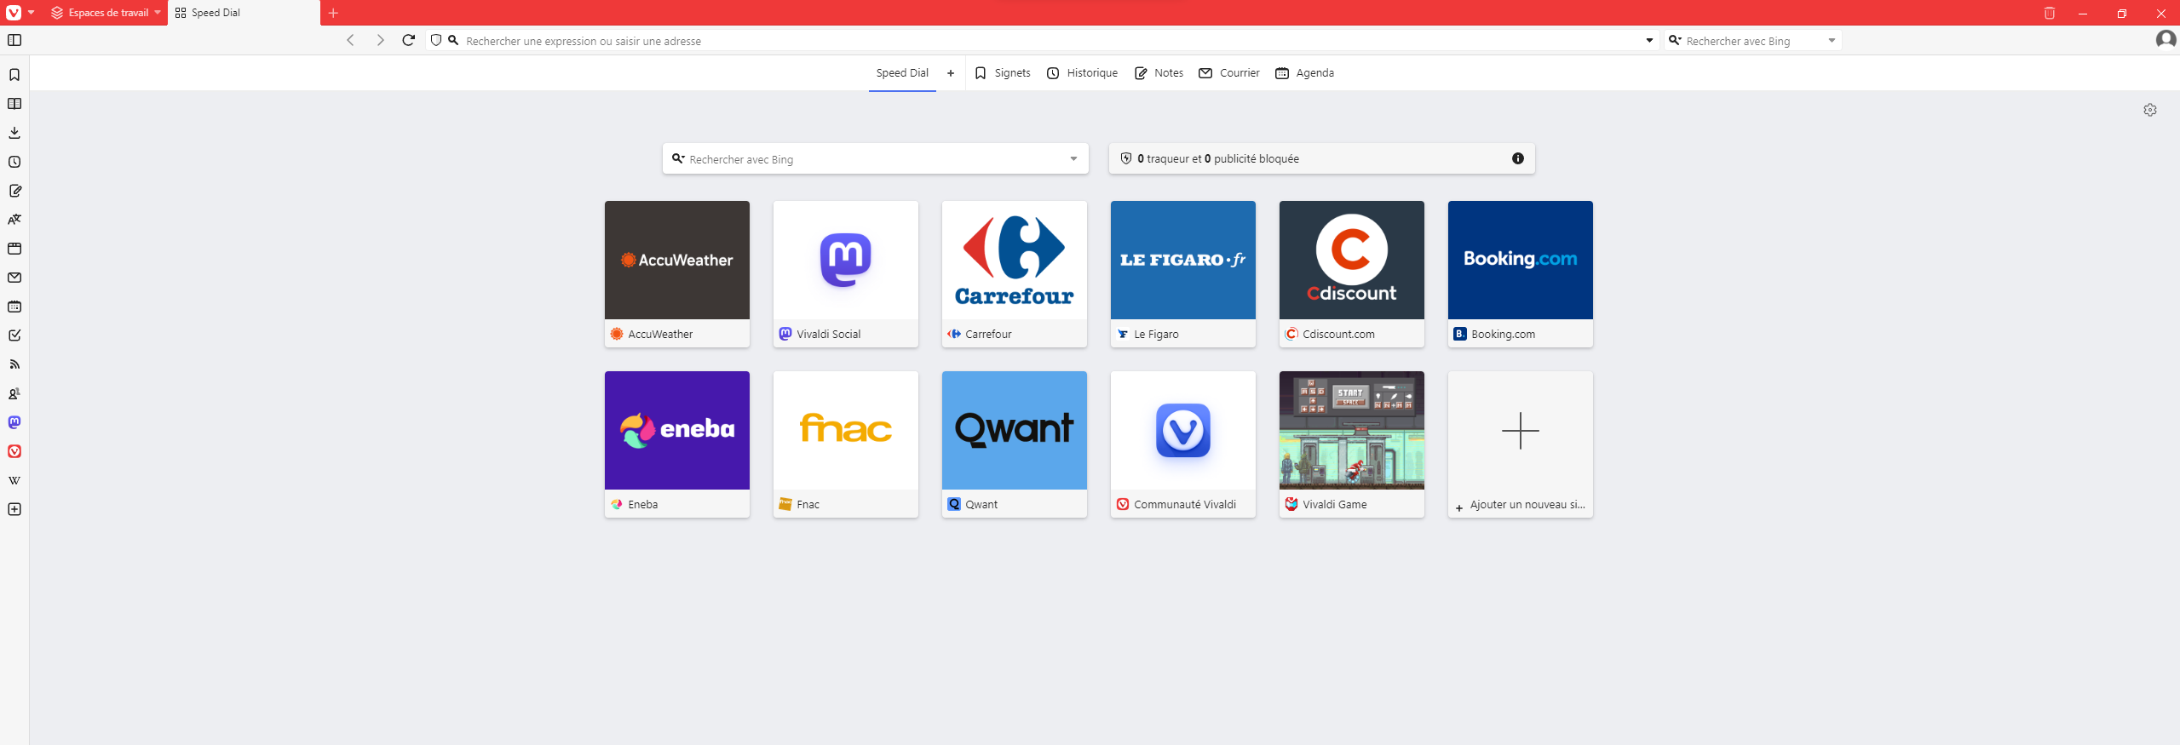Open Downloads panel in sidebar
This screenshot has height=745, width=2180.
[x=14, y=133]
